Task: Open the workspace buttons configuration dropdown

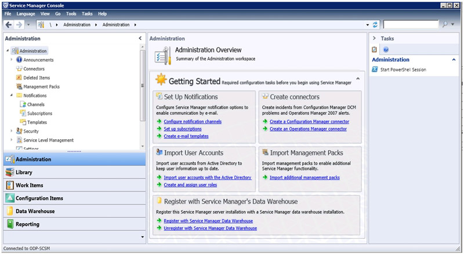Action: click(x=142, y=237)
